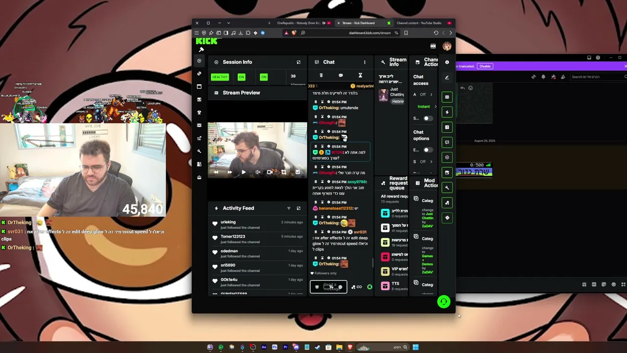Open a new browser tab

[x=269, y=23]
